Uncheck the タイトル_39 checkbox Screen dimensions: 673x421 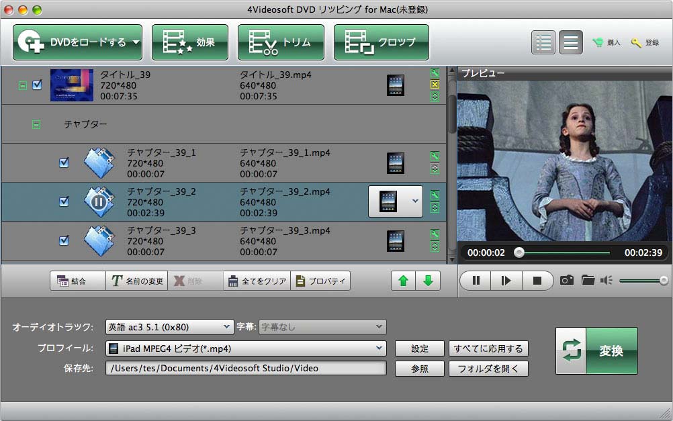coord(38,85)
